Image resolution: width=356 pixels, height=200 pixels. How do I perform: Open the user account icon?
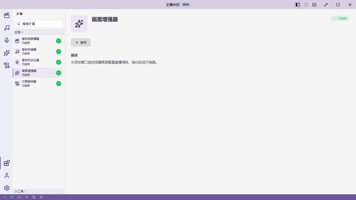click(7, 176)
